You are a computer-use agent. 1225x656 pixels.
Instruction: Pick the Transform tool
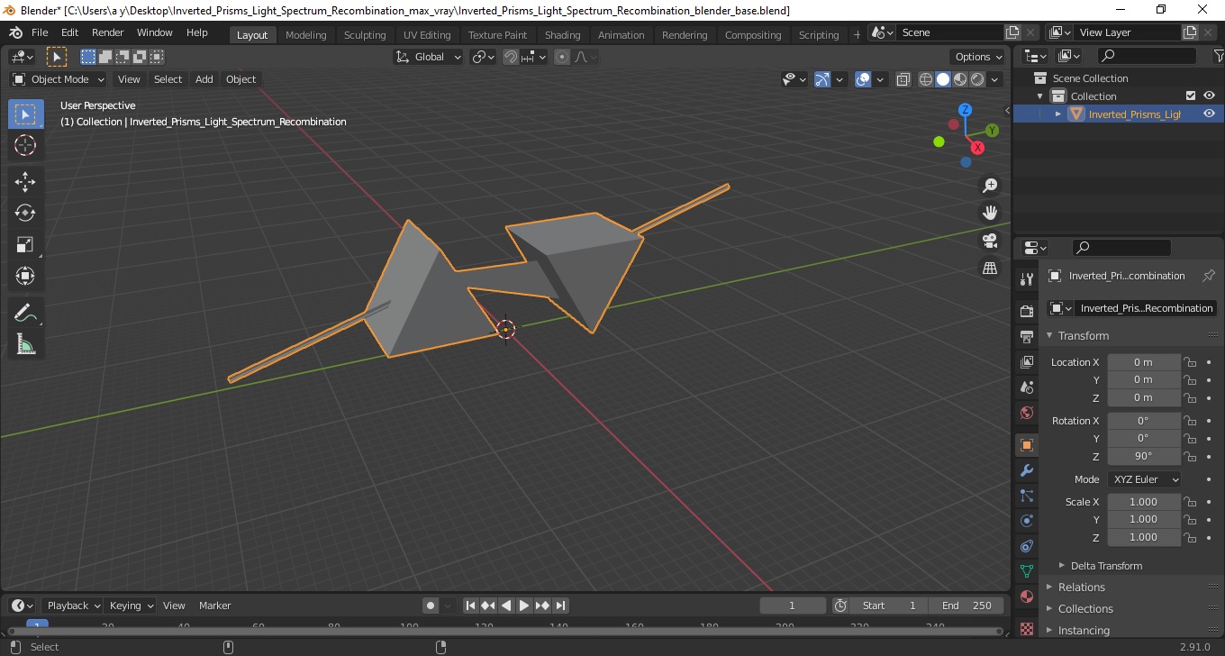tap(25, 276)
